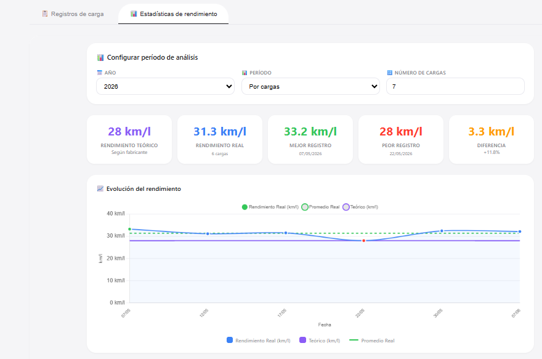Click the Mejor Registro 33.2 km/l card
This screenshot has width=542, height=359.
click(310, 140)
